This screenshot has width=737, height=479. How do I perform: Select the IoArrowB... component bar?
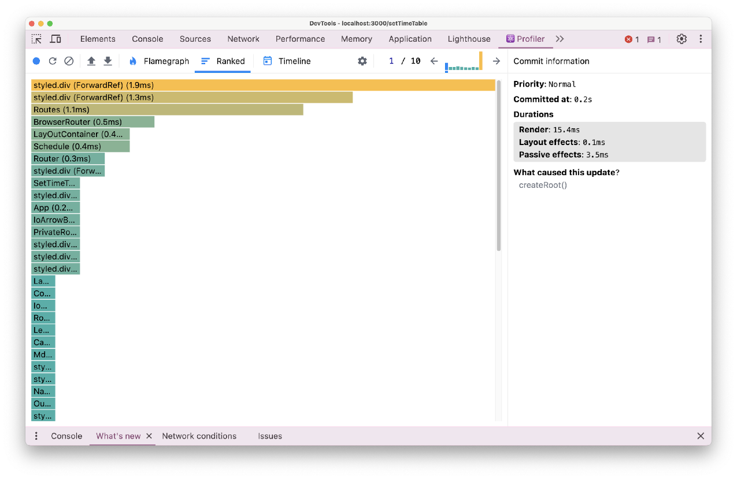[x=55, y=220]
